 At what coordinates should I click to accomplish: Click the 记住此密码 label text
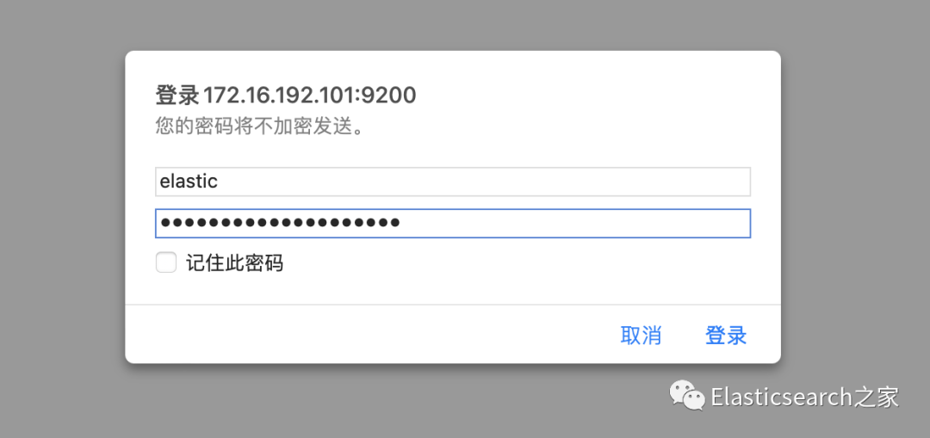click(234, 262)
